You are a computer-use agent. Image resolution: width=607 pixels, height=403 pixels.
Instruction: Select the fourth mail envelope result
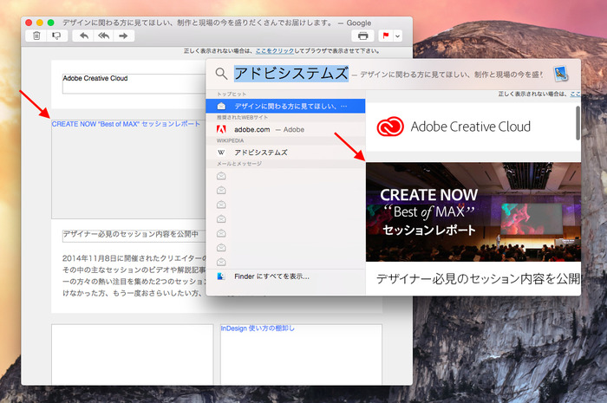click(x=285, y=219)
